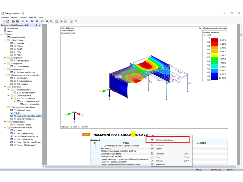Click the yellow legend swatch at 5.39 %
243x182 pixels.
click(x=215, y=55)
